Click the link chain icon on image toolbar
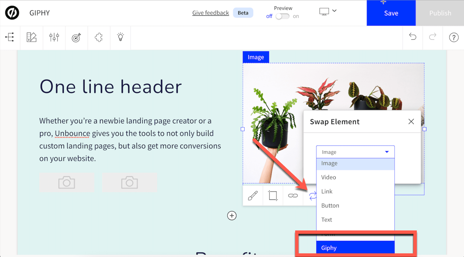The height and width of the screenshot is (257, 464). tap(293, 196)
